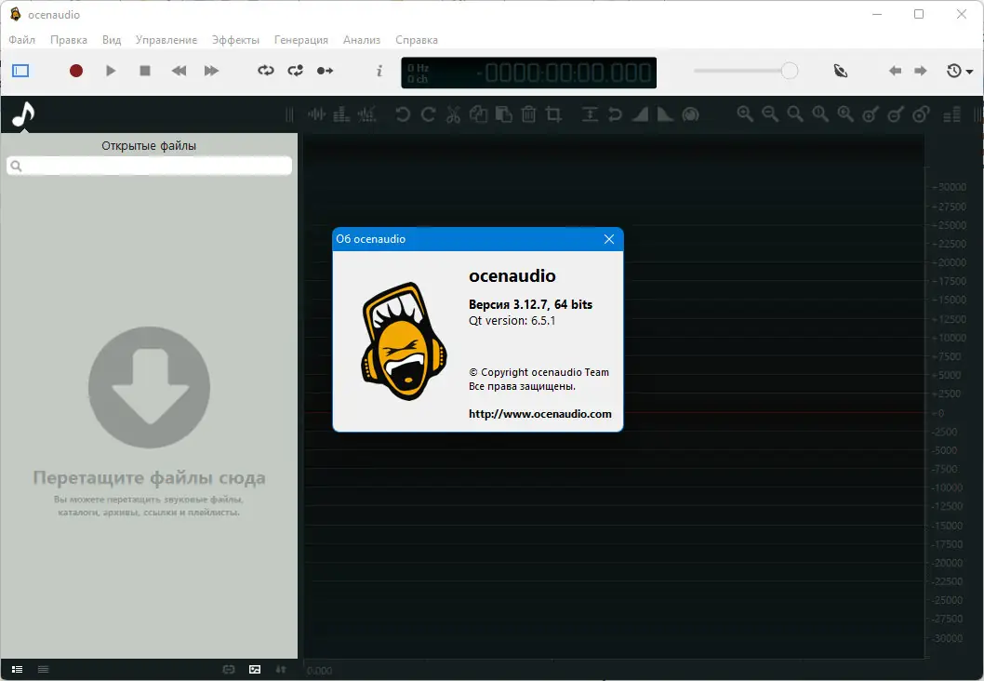The height and width of the screenshot is (681, 984).
Task: Click the left arrow navigation icon
Action: click(895, 71)
